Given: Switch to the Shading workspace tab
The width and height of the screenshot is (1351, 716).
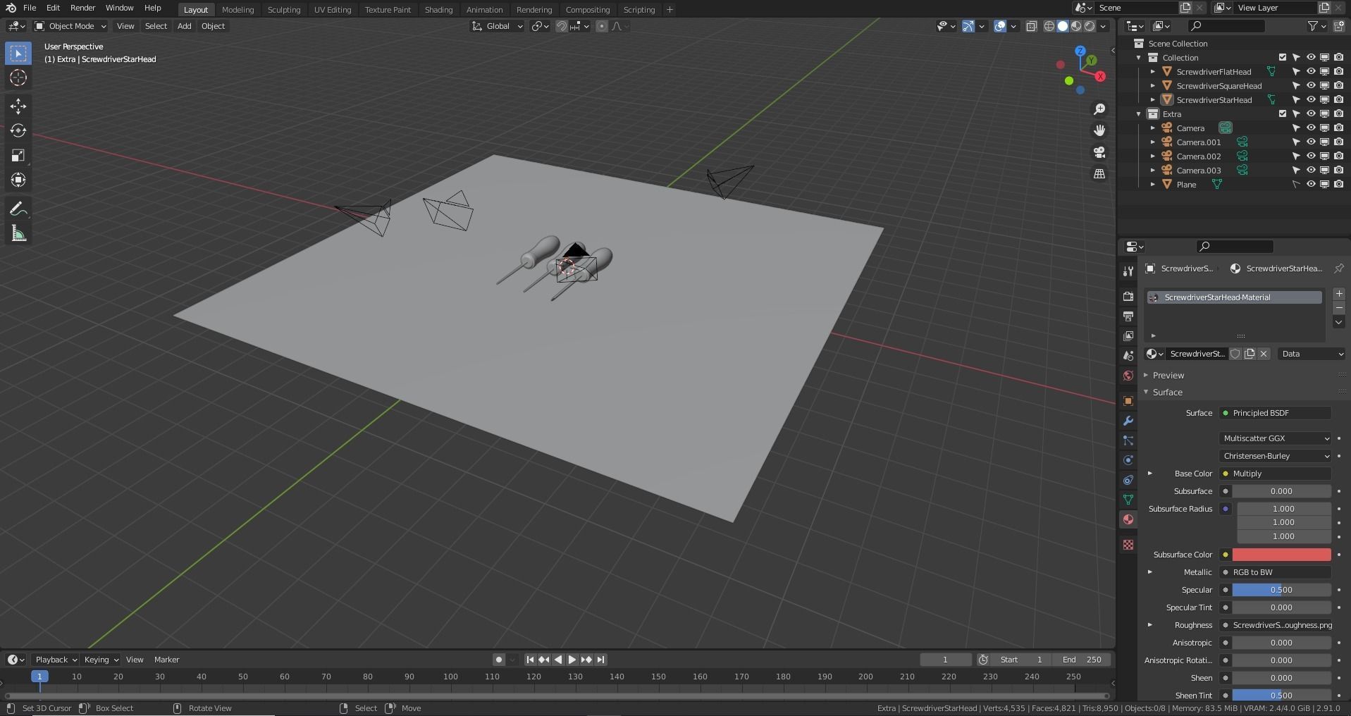Looking at the screenshot, I should pyautogui.click(x=438, y=10).
